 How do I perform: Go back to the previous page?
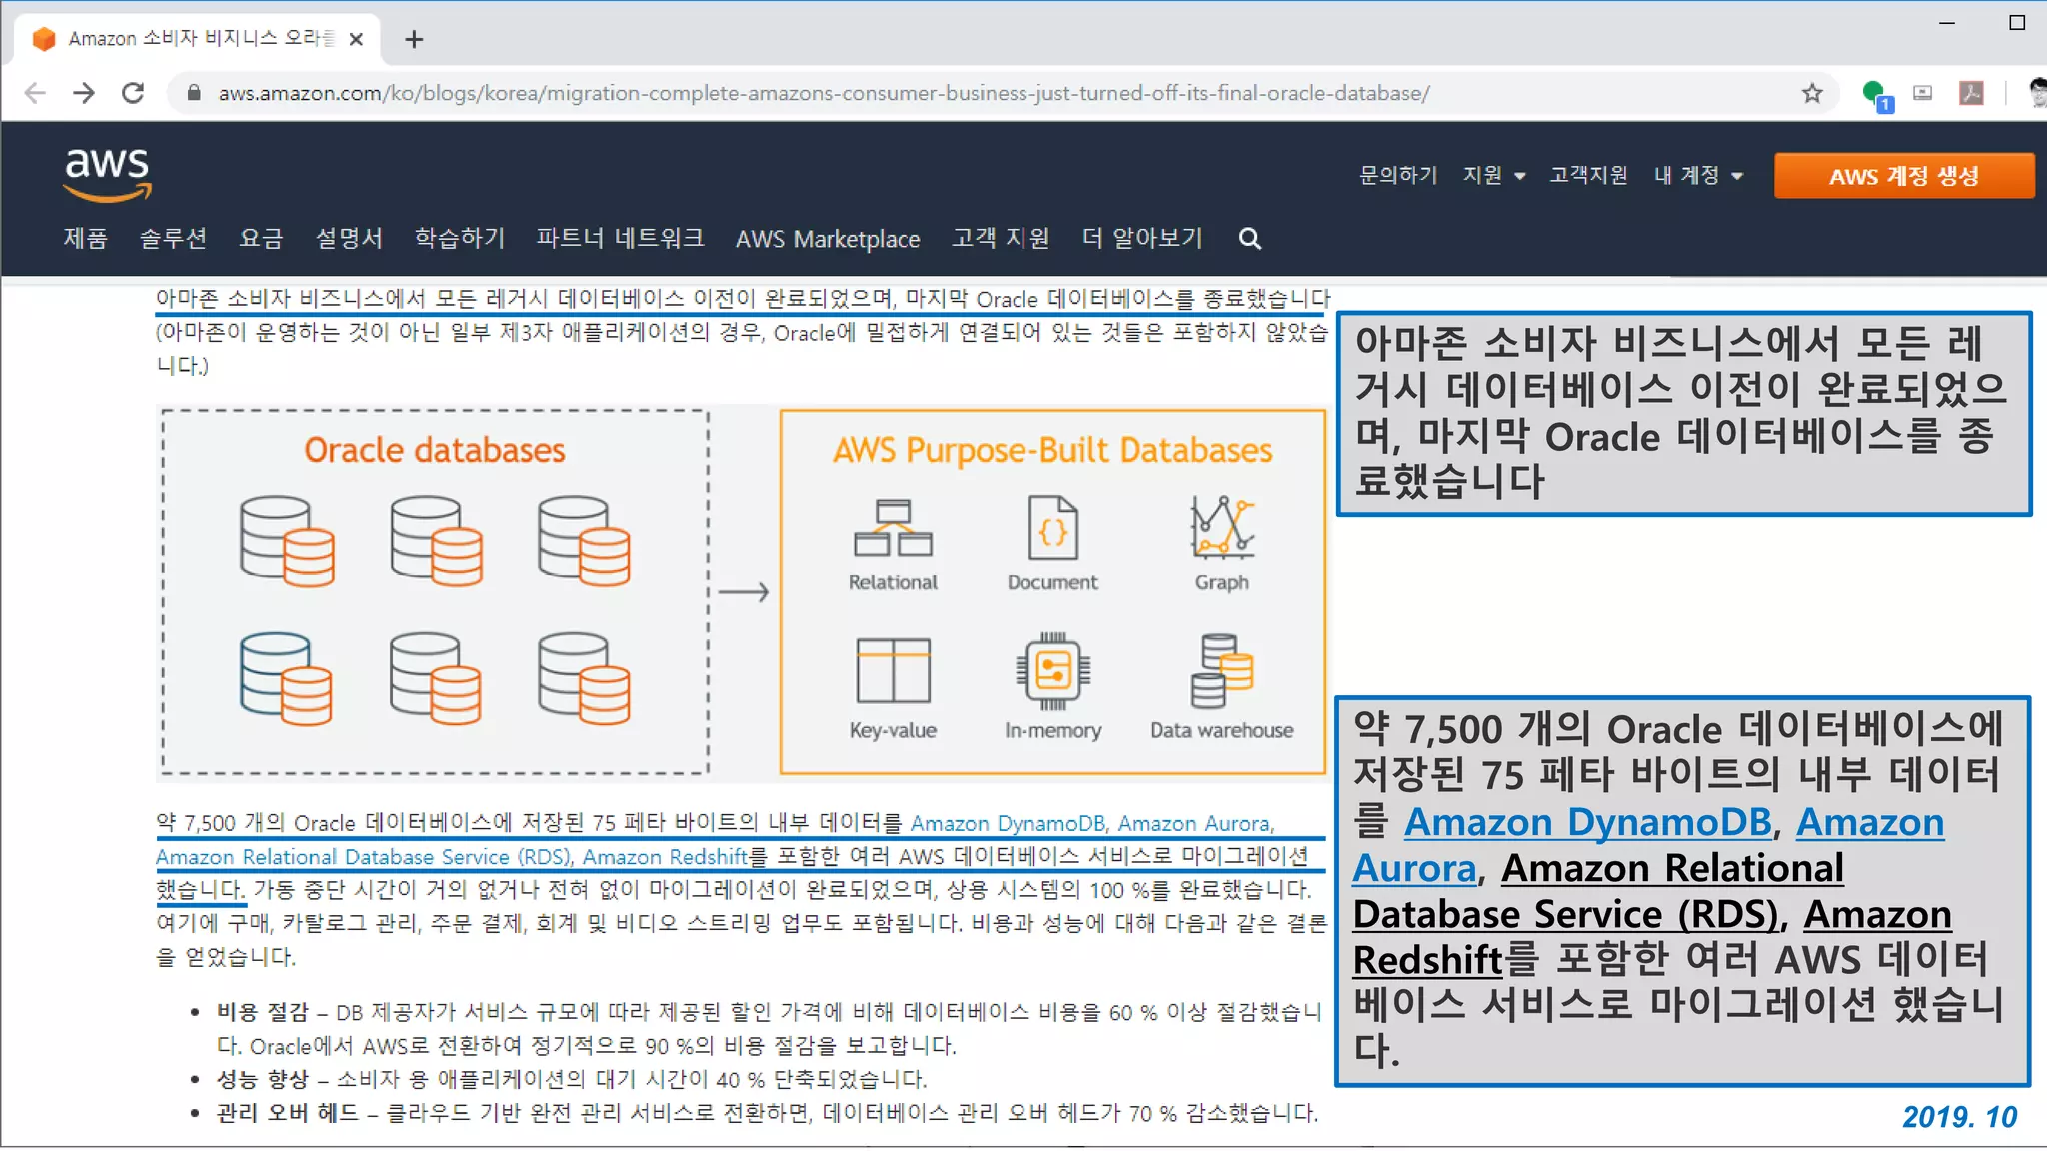[35, 93]
